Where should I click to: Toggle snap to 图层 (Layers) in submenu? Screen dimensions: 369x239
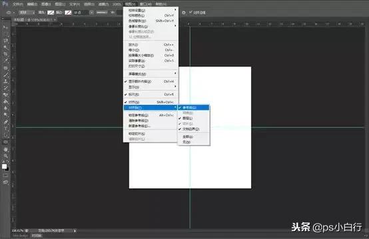click(193, 118)
